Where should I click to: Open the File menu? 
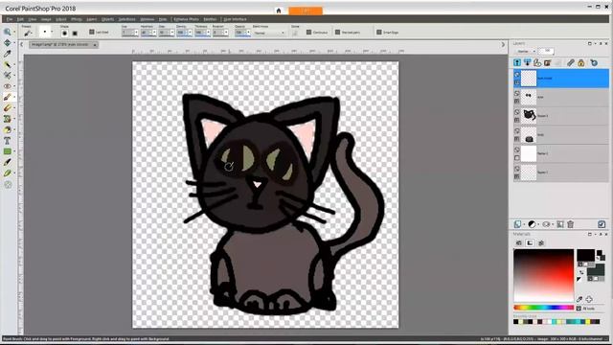(x=9, y=19)
